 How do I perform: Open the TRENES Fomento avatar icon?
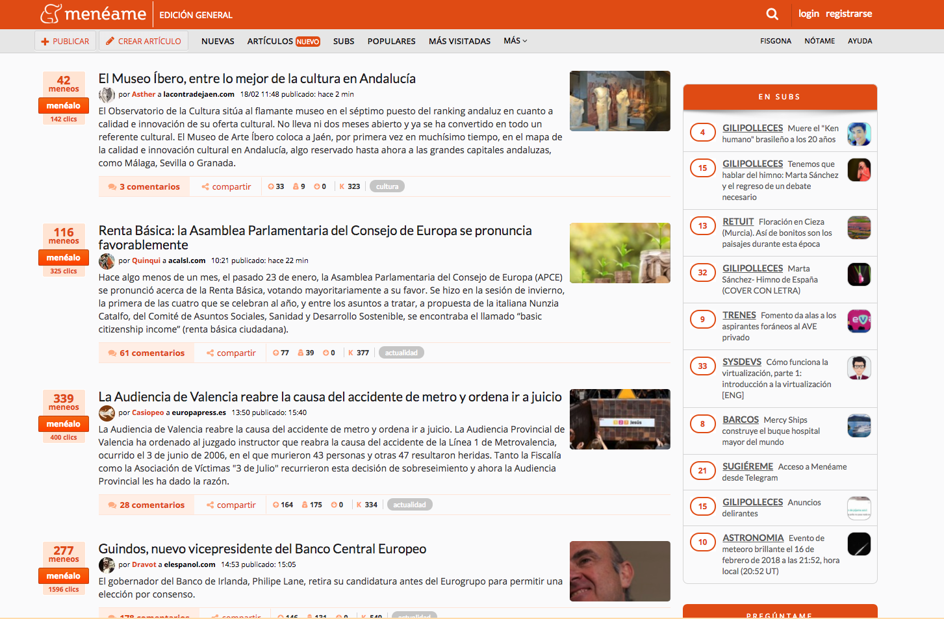pyautogui.click(x=859, y=321)
